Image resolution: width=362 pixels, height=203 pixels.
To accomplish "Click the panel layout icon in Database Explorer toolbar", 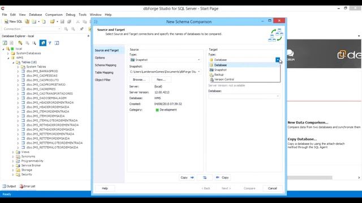I will 57,43.
